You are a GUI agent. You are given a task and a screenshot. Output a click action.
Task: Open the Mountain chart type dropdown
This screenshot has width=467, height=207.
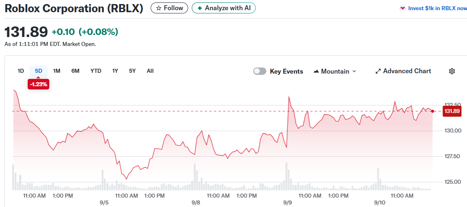pyautogui.click(x=335, y=72)
